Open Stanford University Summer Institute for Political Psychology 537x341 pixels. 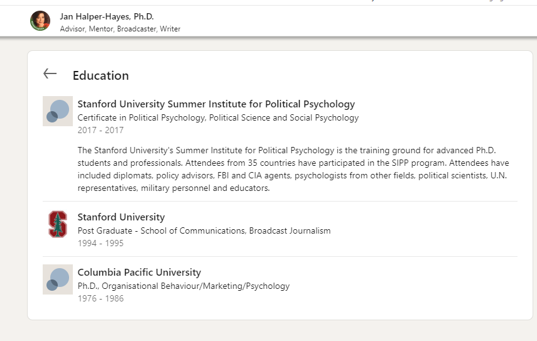pos(216,104)
